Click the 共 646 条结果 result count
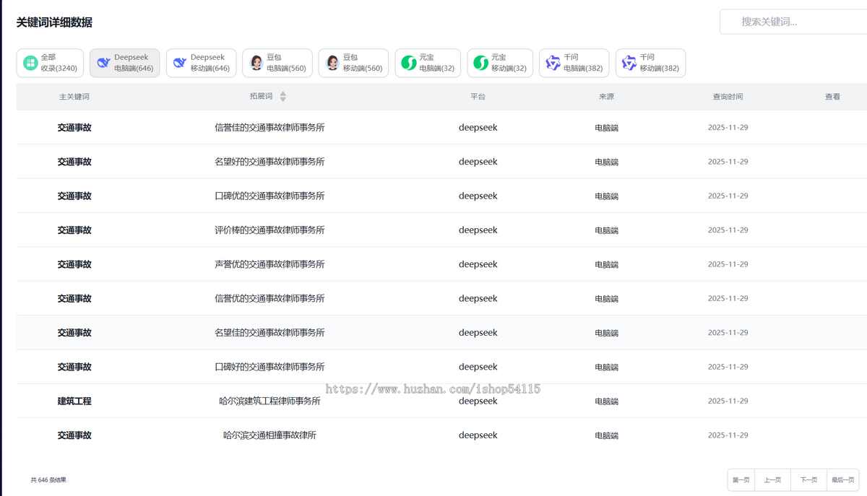Screen dimensions: 867x496 [x=48, y=480]
